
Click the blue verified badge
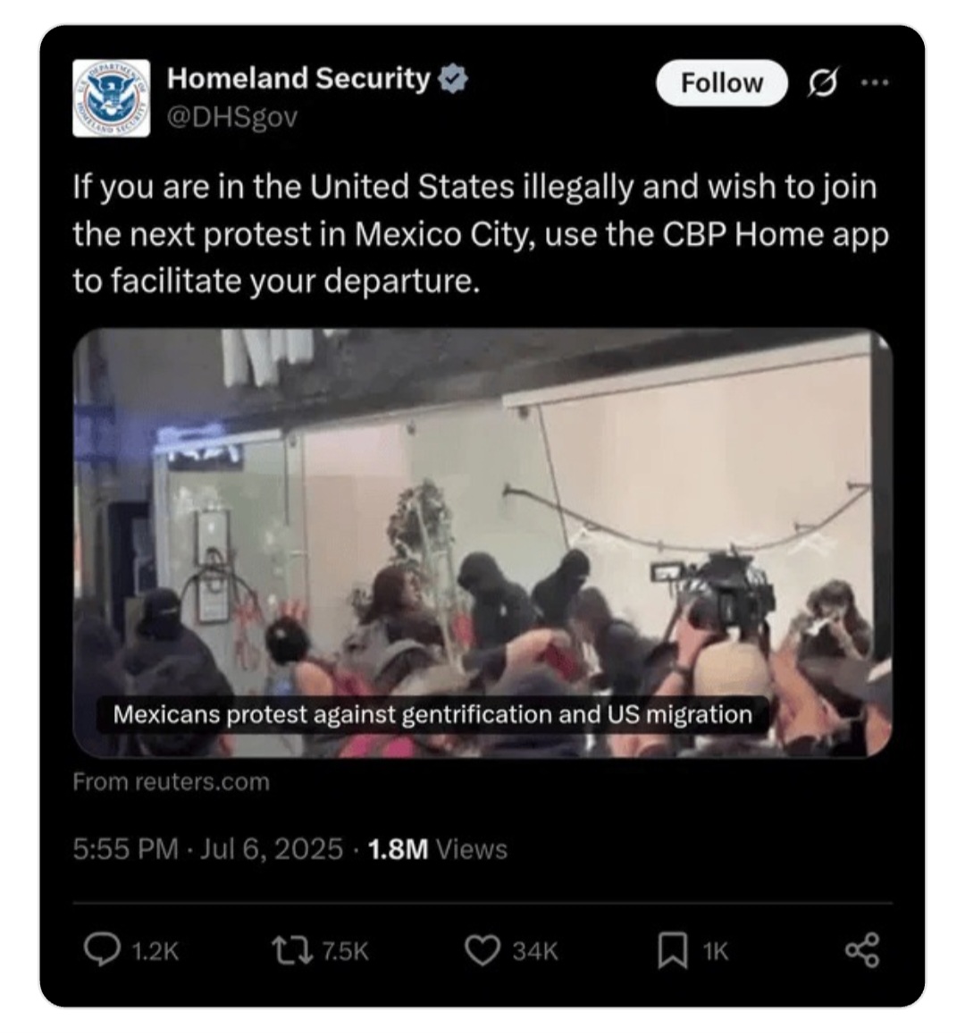click(x=453, y=78)
